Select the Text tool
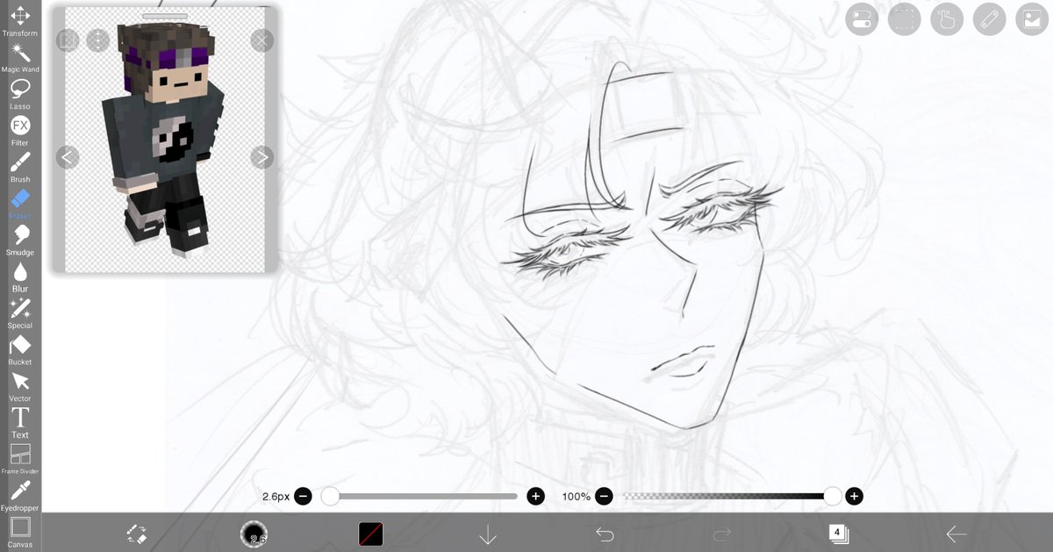 [x=20, y=423]
